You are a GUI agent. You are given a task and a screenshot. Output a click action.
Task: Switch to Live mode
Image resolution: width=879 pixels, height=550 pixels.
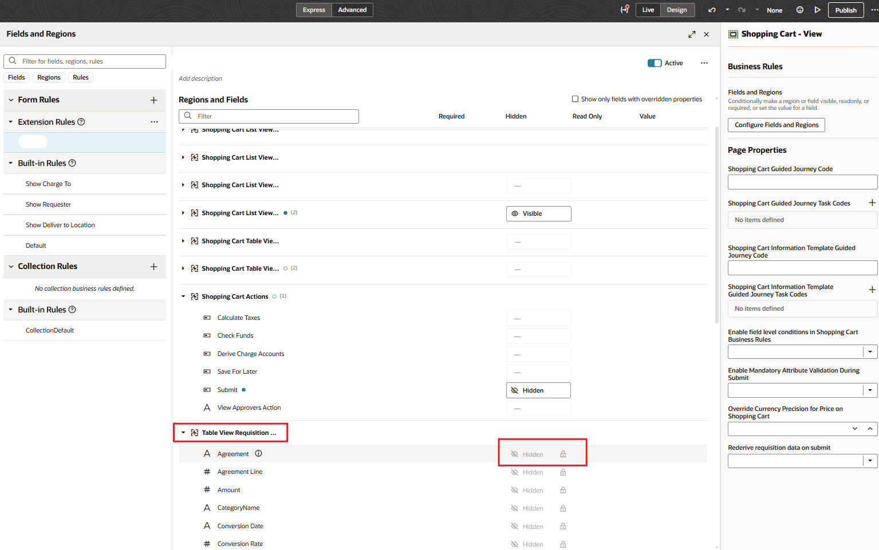click(648, 10)
